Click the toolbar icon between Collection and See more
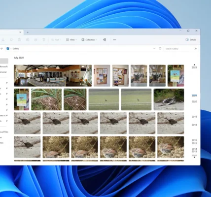This screenshot has width=211, height=197. pyautogui.click(x=105, y=40)
